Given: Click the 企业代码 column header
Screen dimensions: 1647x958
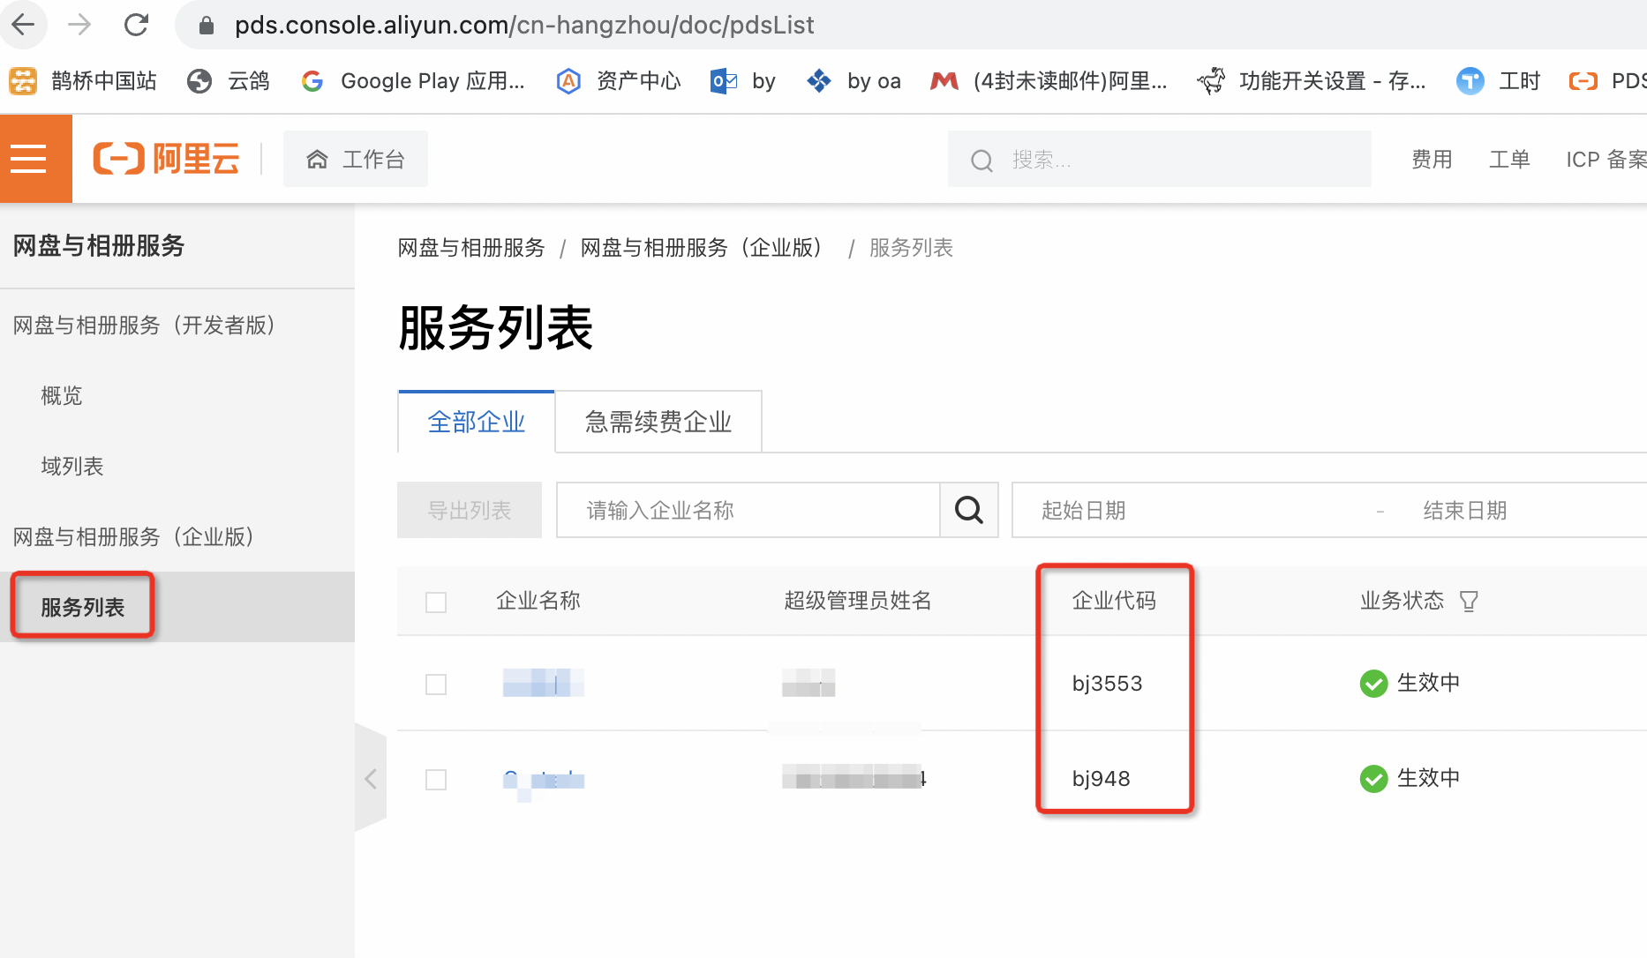Looking at the screenshot, I should point(1114,601).
